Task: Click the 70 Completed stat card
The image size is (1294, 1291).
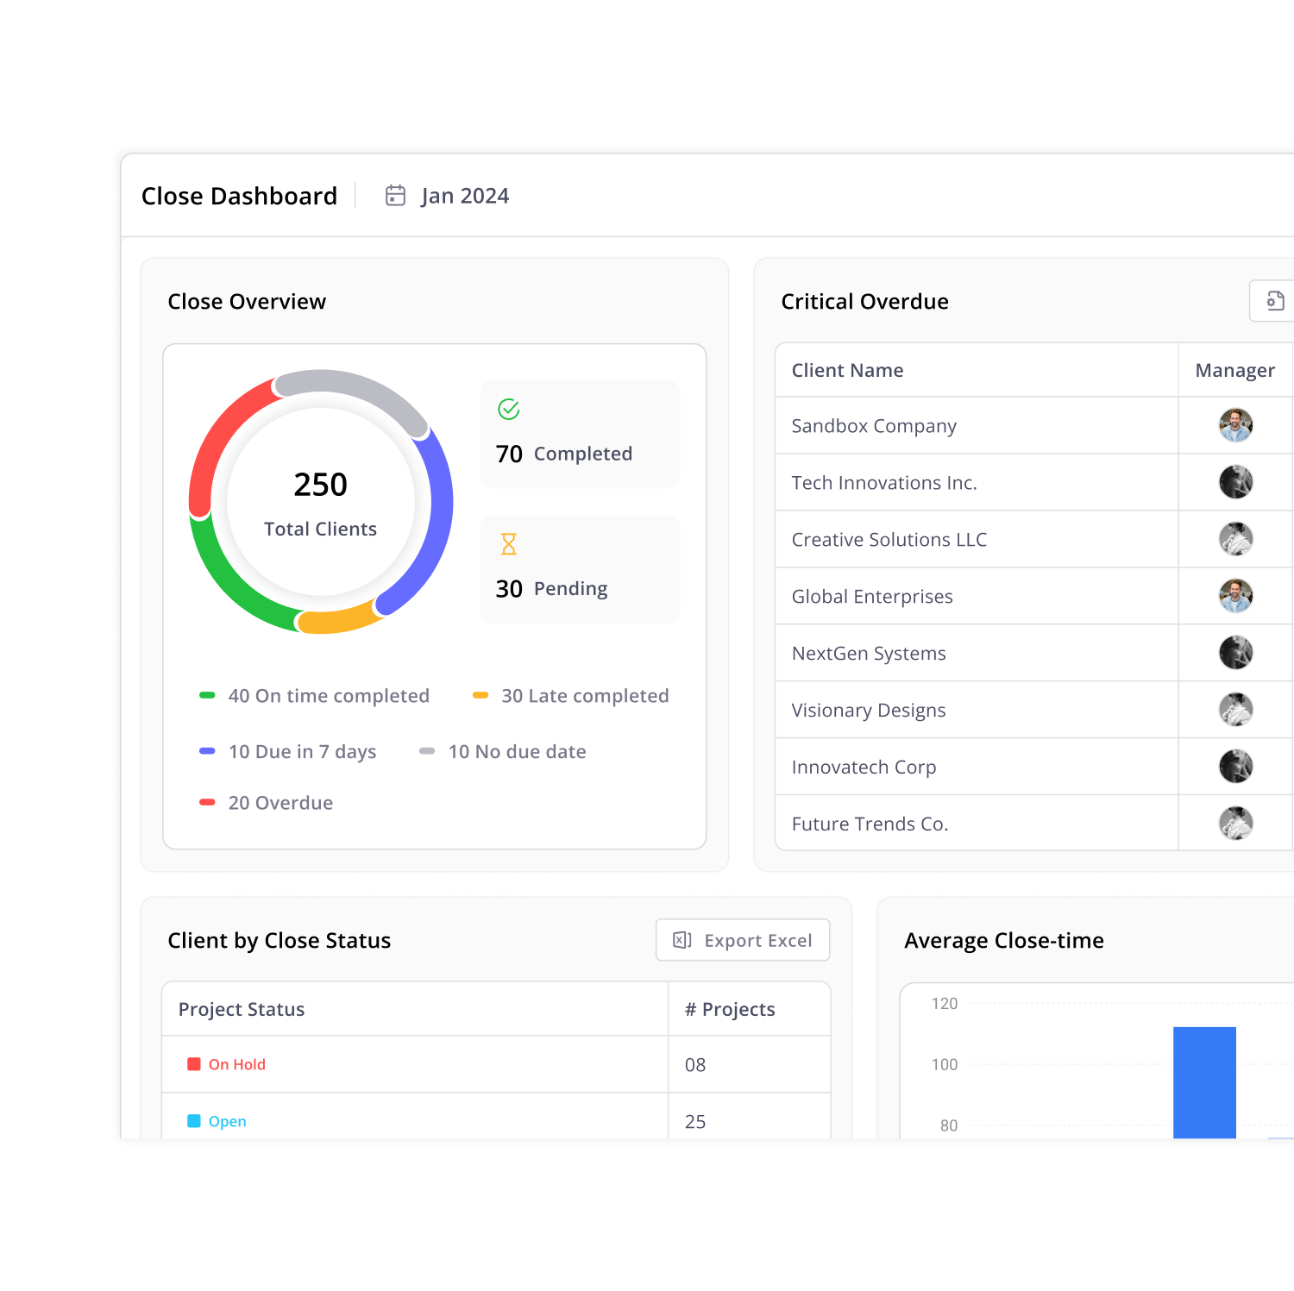Action: [x=580, y=435]
